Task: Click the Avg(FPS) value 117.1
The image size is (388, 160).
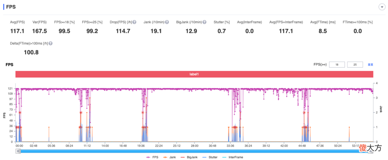Action: tap(17, 31)
